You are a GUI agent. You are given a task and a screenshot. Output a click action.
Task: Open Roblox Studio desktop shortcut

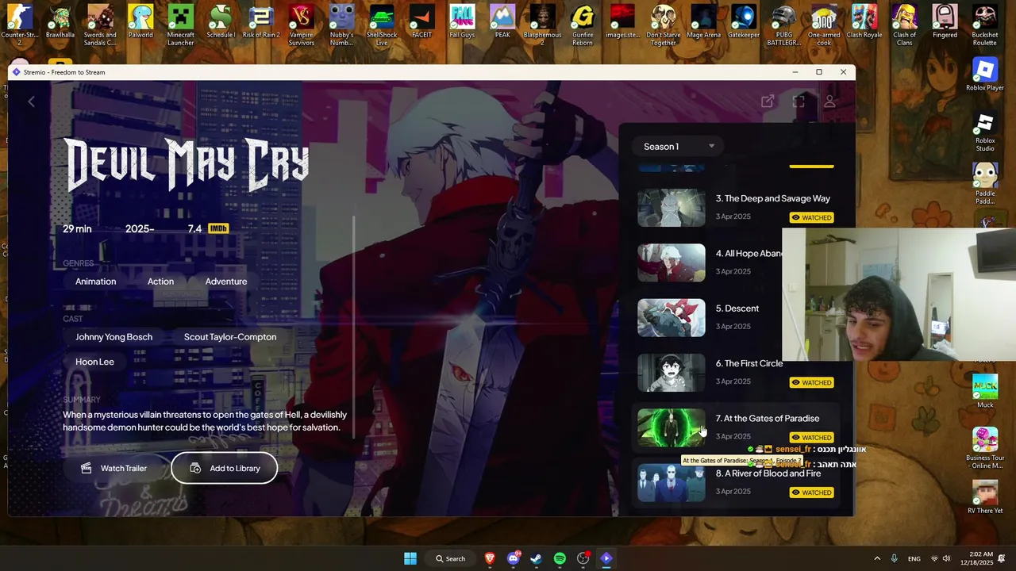coord(985,132)
